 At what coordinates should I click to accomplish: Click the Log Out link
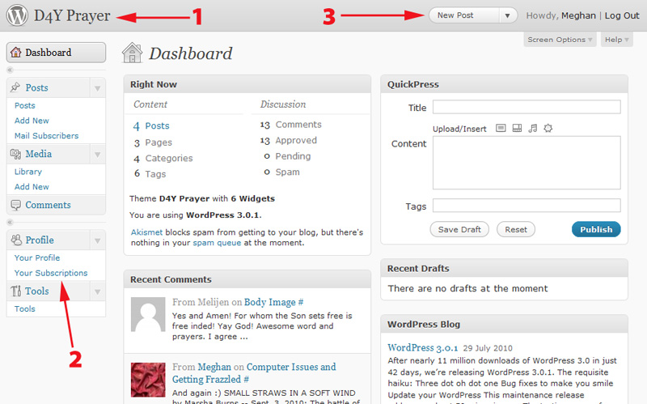622,15
